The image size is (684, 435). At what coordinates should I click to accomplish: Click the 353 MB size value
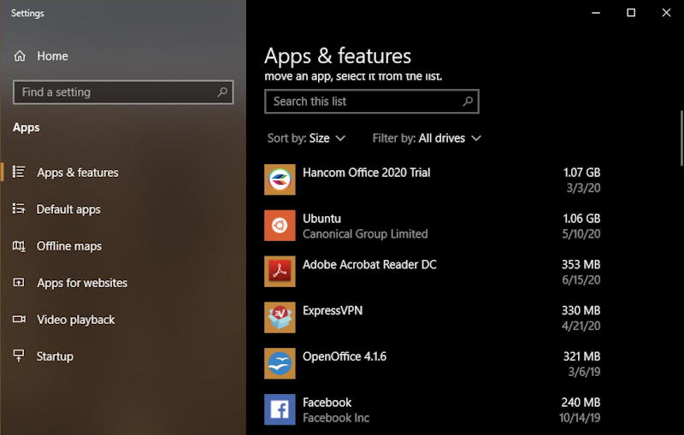(581, 265)
